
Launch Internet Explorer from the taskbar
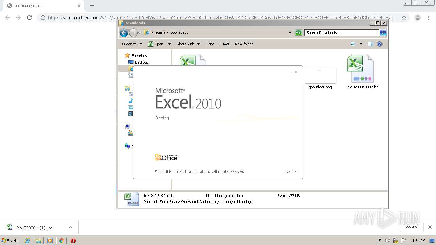tap(27, 241)
